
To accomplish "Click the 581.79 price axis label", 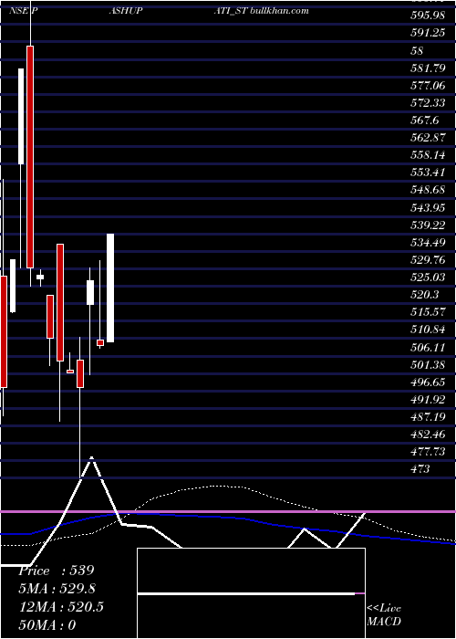I will [428, 68].
